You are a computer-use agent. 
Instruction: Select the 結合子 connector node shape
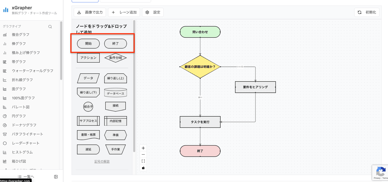[88, 106]
